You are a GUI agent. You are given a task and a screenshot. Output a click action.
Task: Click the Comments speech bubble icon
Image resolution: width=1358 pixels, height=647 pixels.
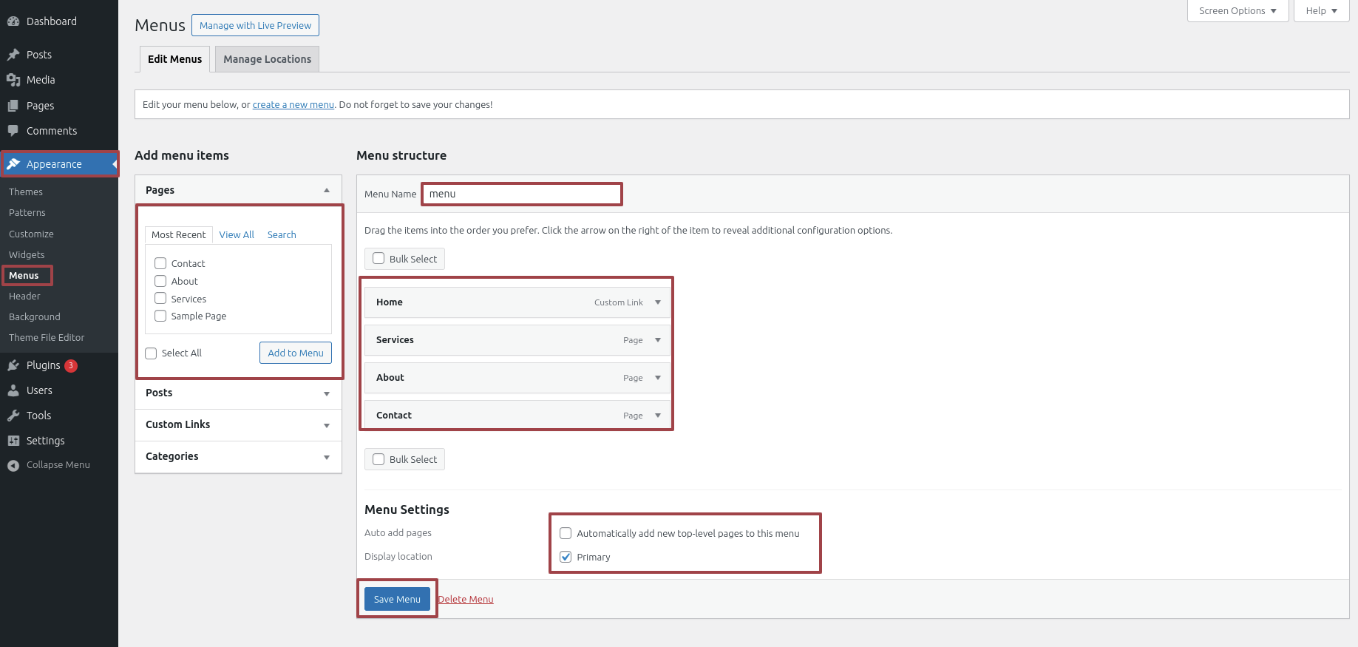click(x=13, y=131)
